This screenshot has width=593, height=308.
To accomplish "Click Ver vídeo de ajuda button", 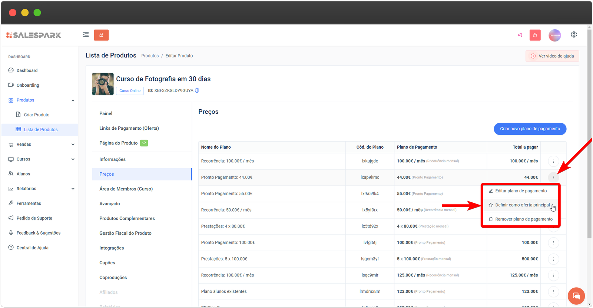I will point(552,56).
